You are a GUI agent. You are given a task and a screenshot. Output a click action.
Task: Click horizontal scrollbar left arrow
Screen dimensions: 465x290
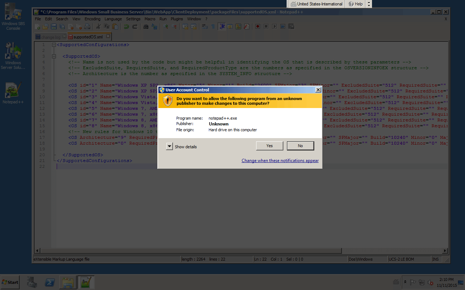point(37,251)
